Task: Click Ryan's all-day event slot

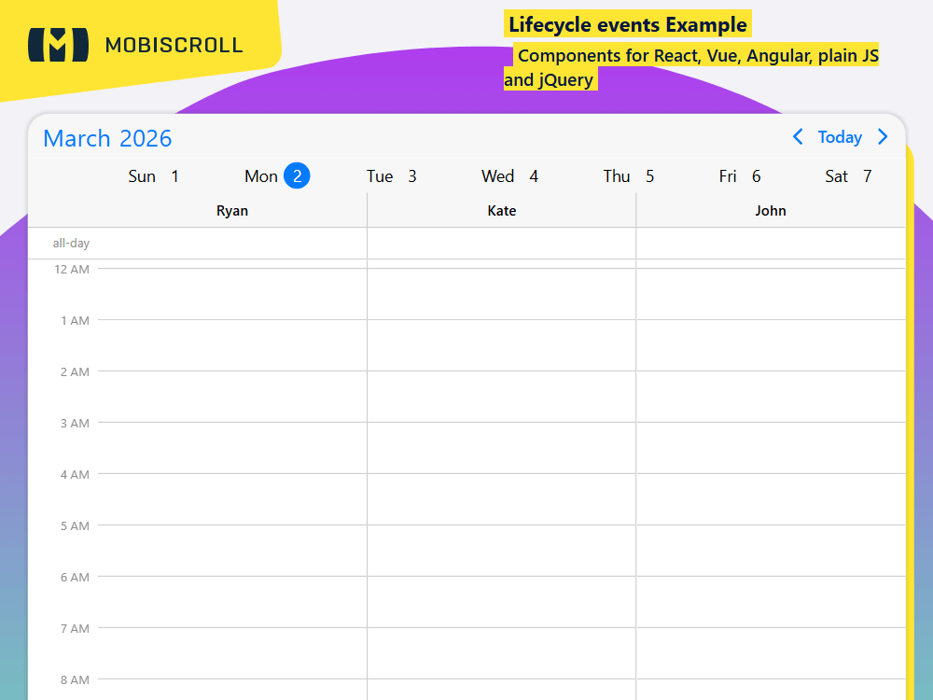Action: coord(232,243)
